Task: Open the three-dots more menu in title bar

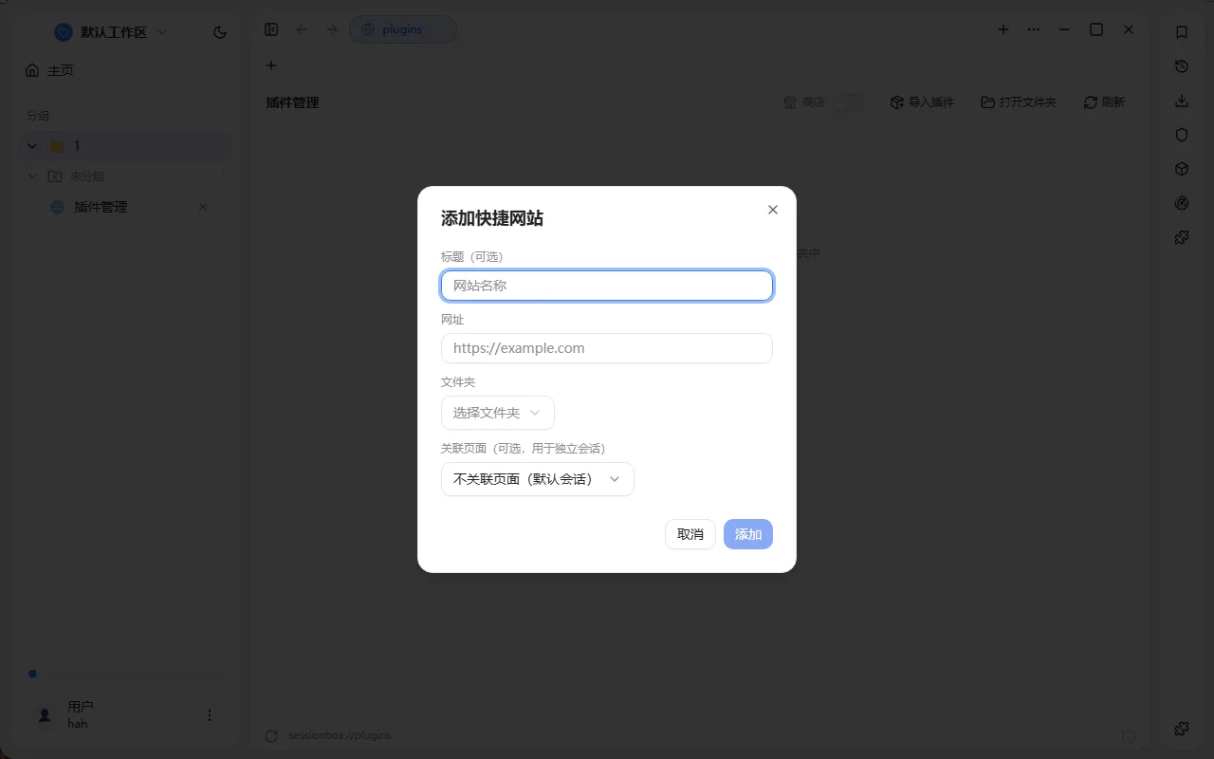Action: [1034, 29]
